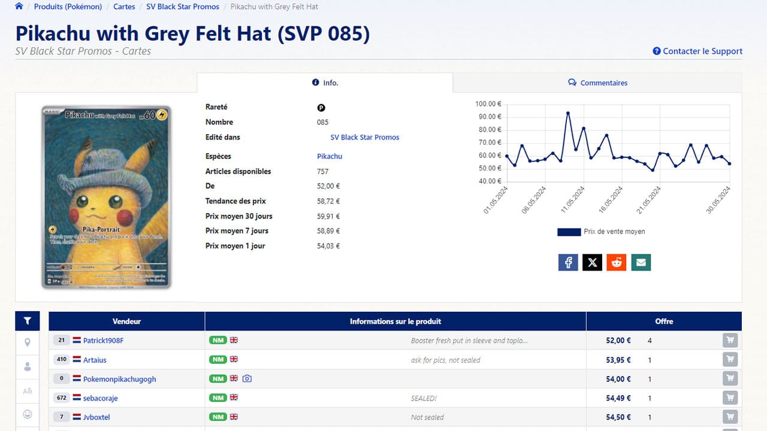Open the Cartes breadcrumb link

124,7
